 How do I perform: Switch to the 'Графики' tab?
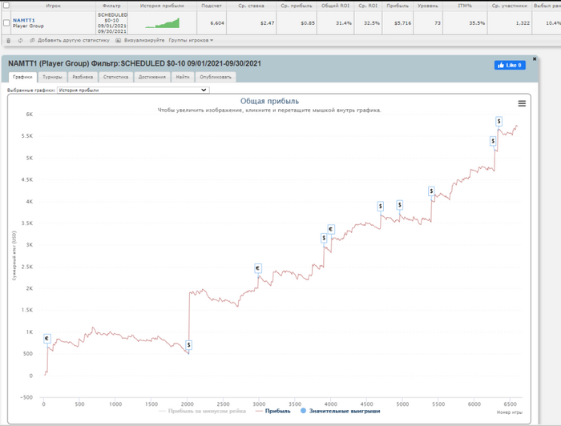(x=22, y=77)
